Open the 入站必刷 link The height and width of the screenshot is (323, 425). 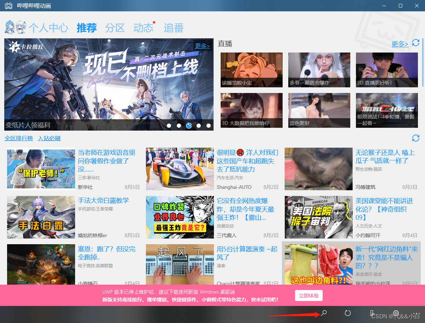[x=49, y=138]
